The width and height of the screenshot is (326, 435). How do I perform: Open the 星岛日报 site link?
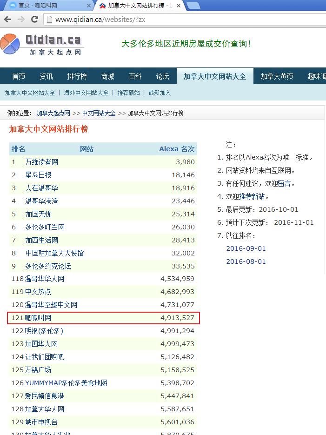coord(38,175)
